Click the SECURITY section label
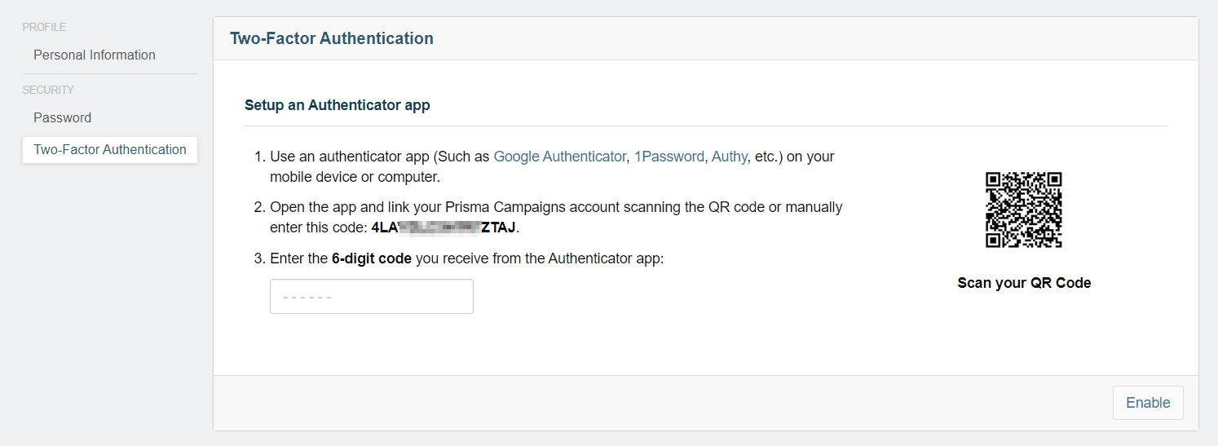This screenshot has width=1218, height=446. 48,90
